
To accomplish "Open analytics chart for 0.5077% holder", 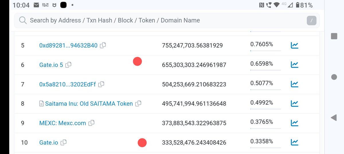I will [295, 84].
